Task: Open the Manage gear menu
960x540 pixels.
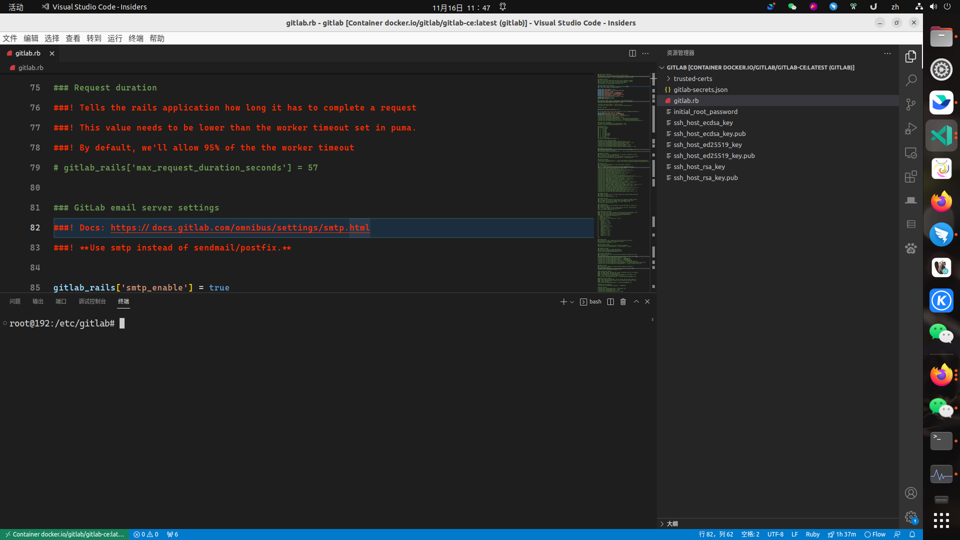Action: 910,517
